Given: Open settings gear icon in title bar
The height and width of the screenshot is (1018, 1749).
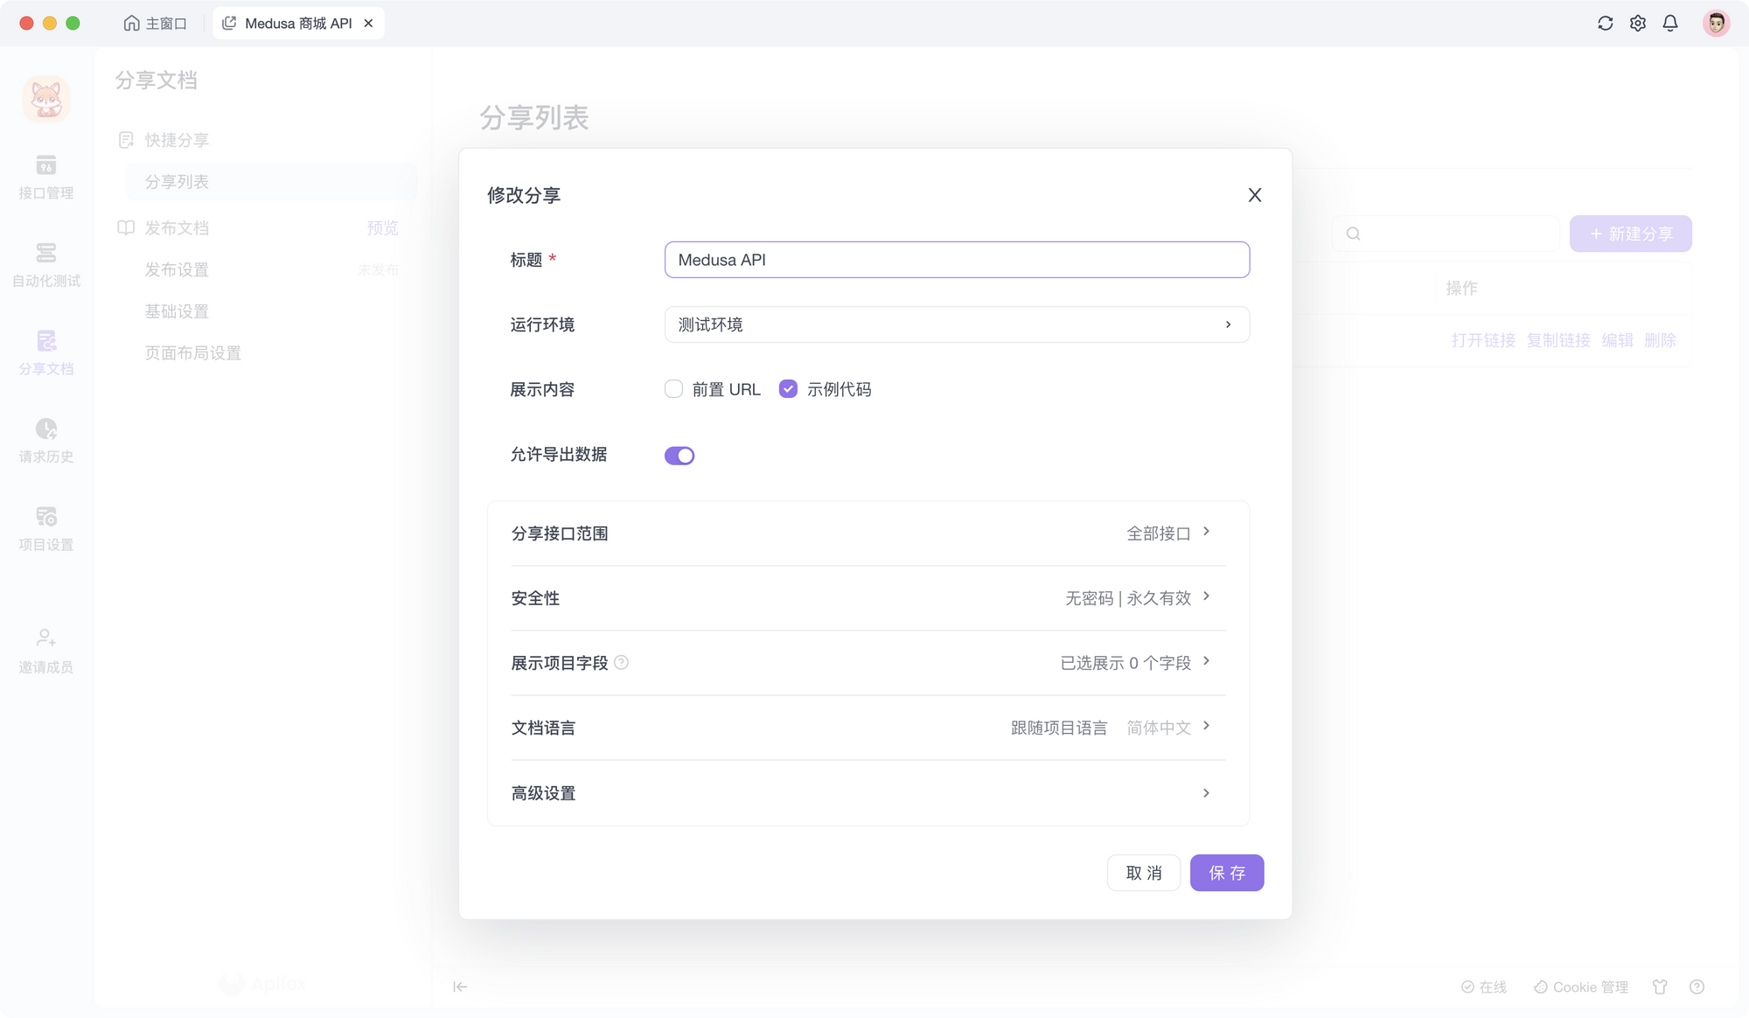Looking at the screenshot, I should coord(1637,24).
